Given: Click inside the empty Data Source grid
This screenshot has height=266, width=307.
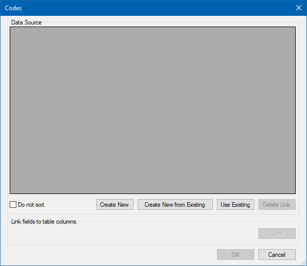Looking at the screenshot, I should (x=152, y=110).
